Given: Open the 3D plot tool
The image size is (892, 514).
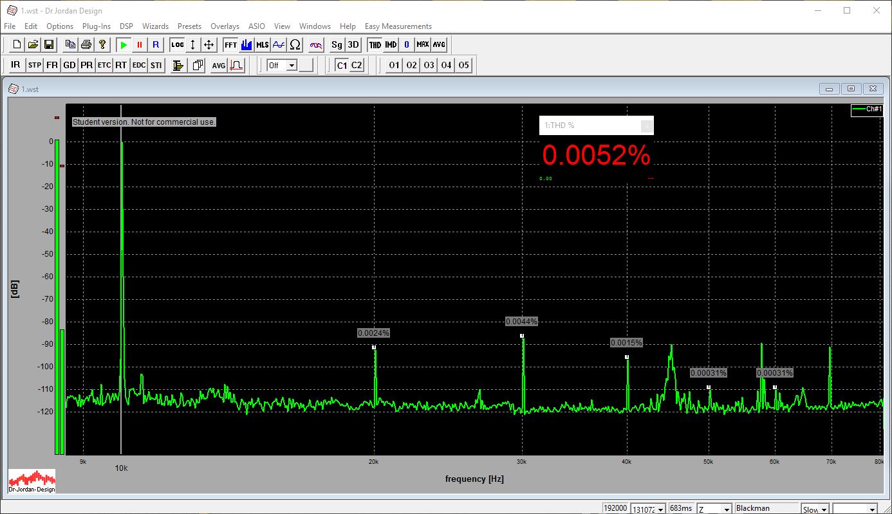Looking at the screenshot, I should coord(353,45).
